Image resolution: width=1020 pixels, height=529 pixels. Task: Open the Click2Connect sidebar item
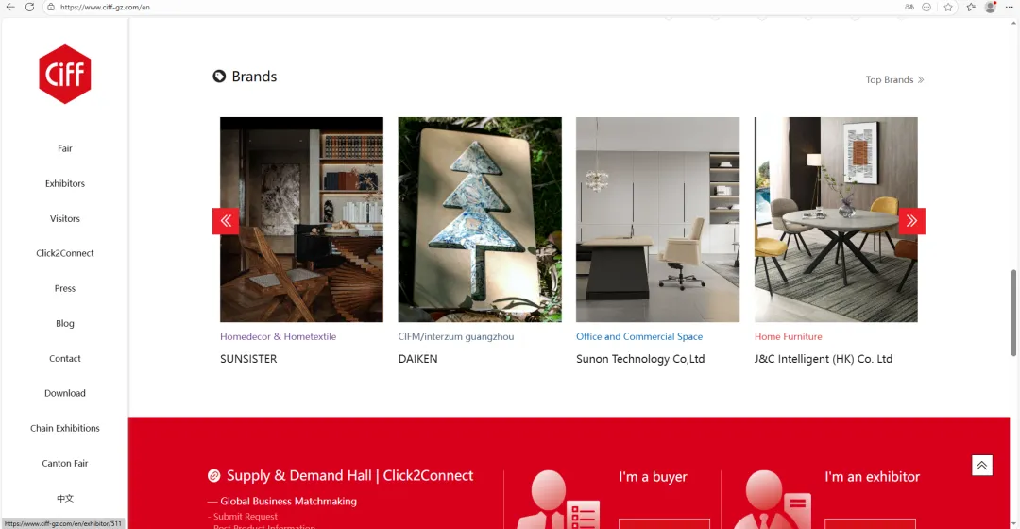click(65, 253)
